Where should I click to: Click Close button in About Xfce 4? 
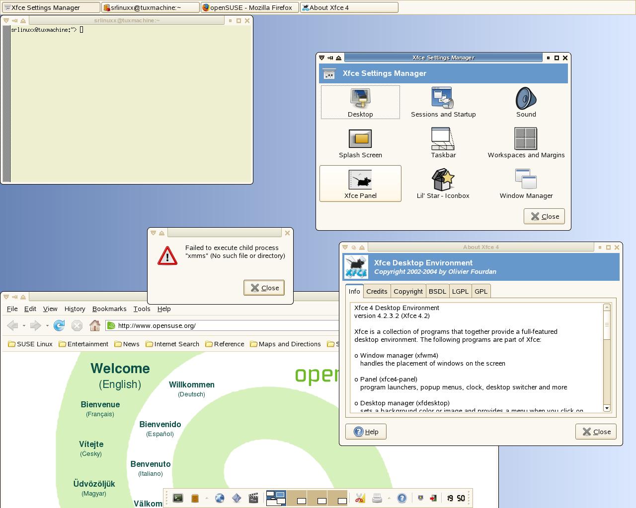pos(596,432)
